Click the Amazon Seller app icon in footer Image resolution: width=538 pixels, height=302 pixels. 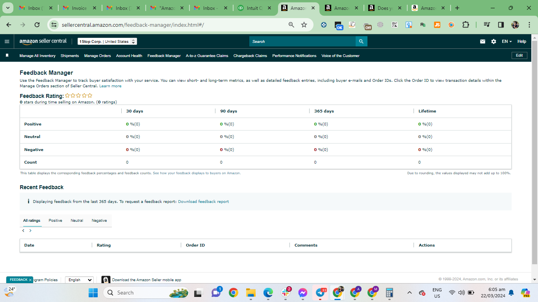(x=106, y=280)
